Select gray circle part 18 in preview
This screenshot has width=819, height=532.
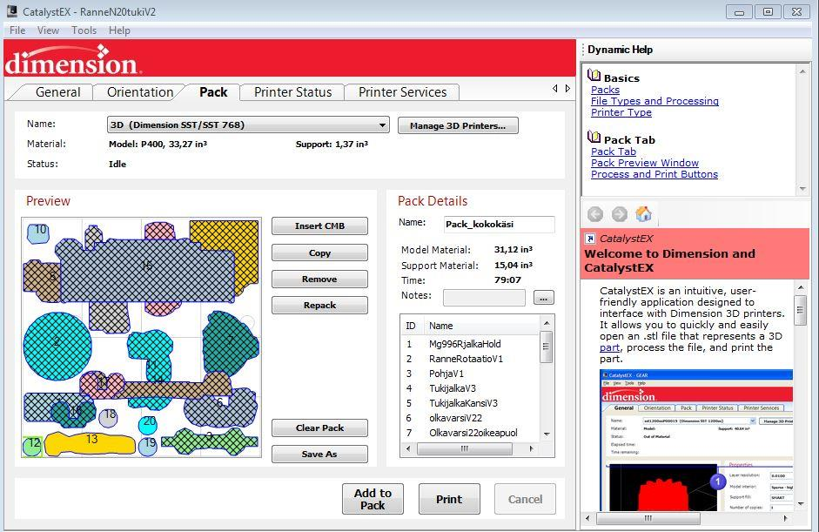(x=109, y=418)
